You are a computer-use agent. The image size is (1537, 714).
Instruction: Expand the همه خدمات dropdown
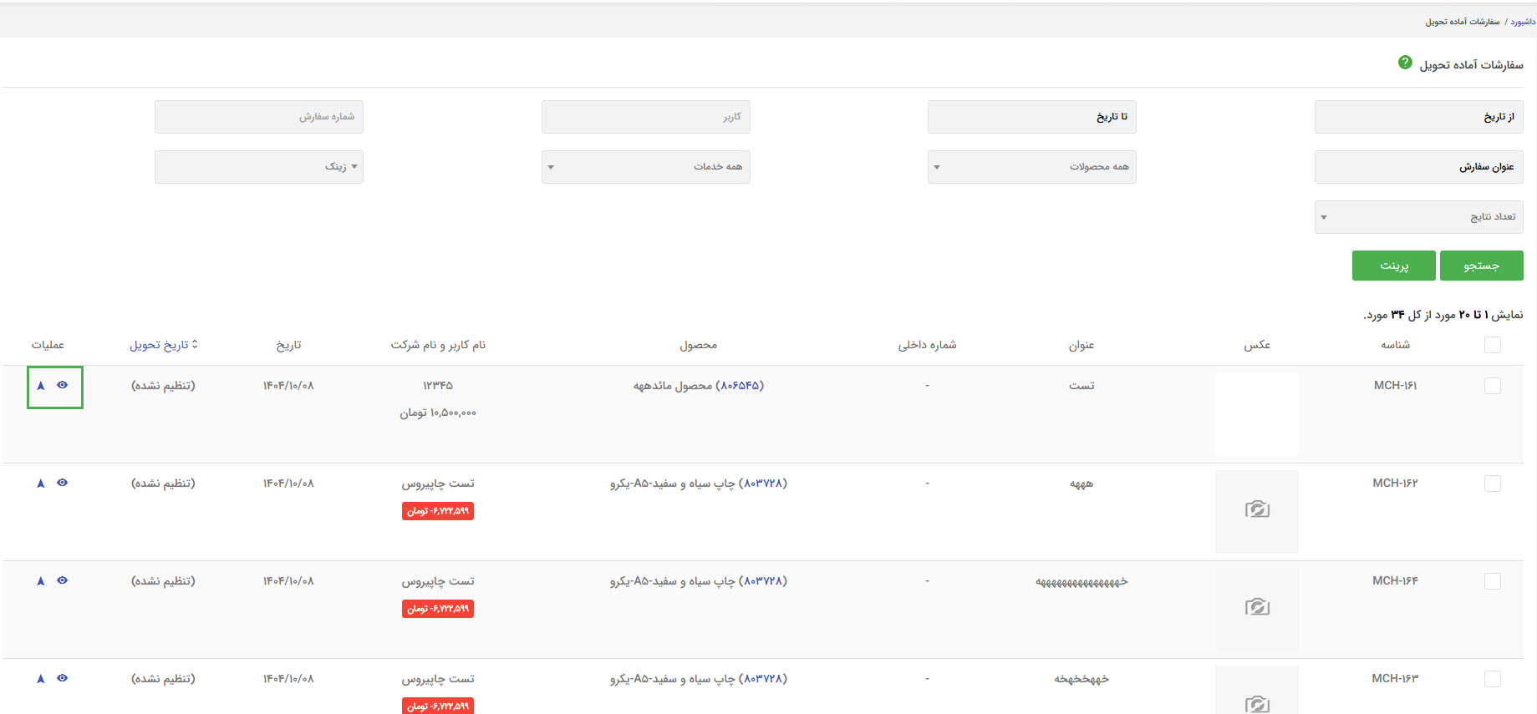click(x=645, y=167)
